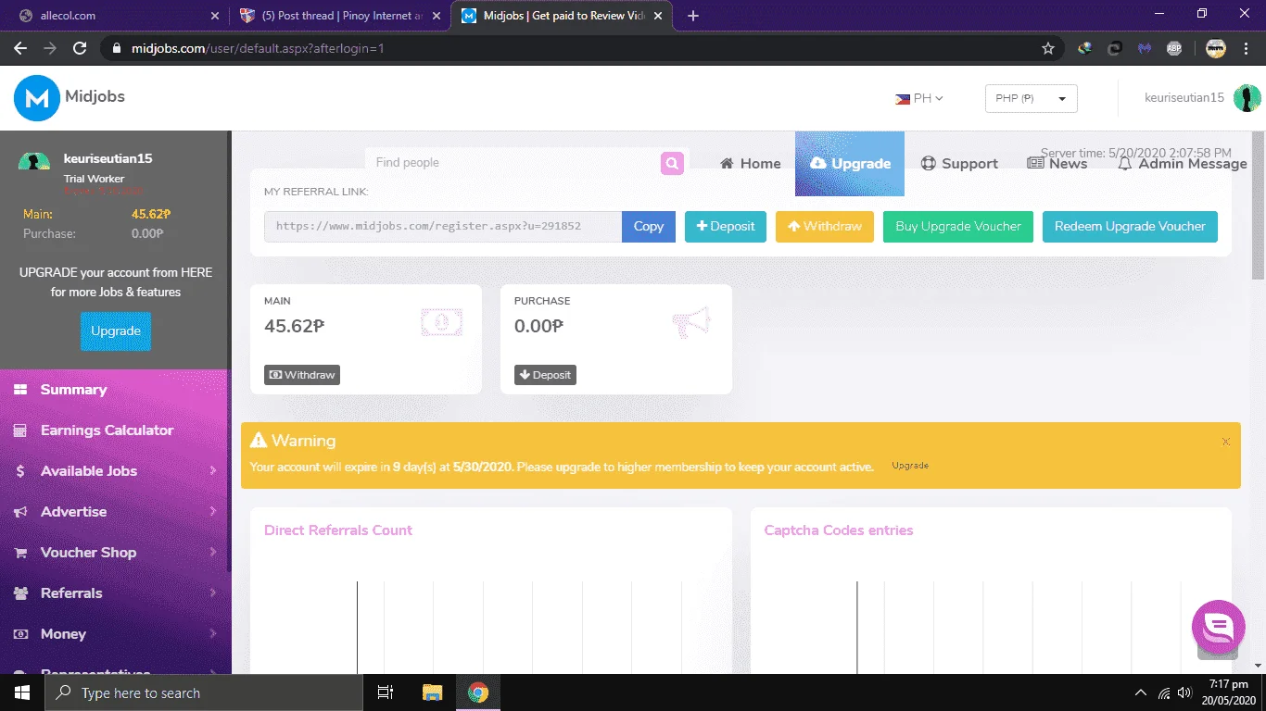
Task: Click the "Server time" text
Action: [1136, 153]
